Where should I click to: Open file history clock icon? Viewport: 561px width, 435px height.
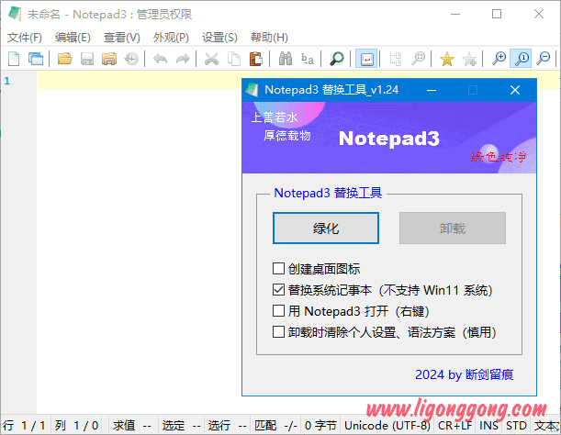click(x=131, y=59)
